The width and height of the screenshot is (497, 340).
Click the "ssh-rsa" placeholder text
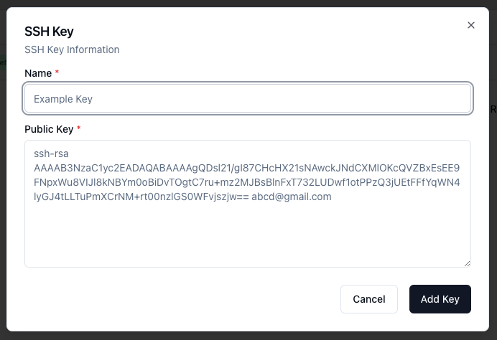coord(51,154)
